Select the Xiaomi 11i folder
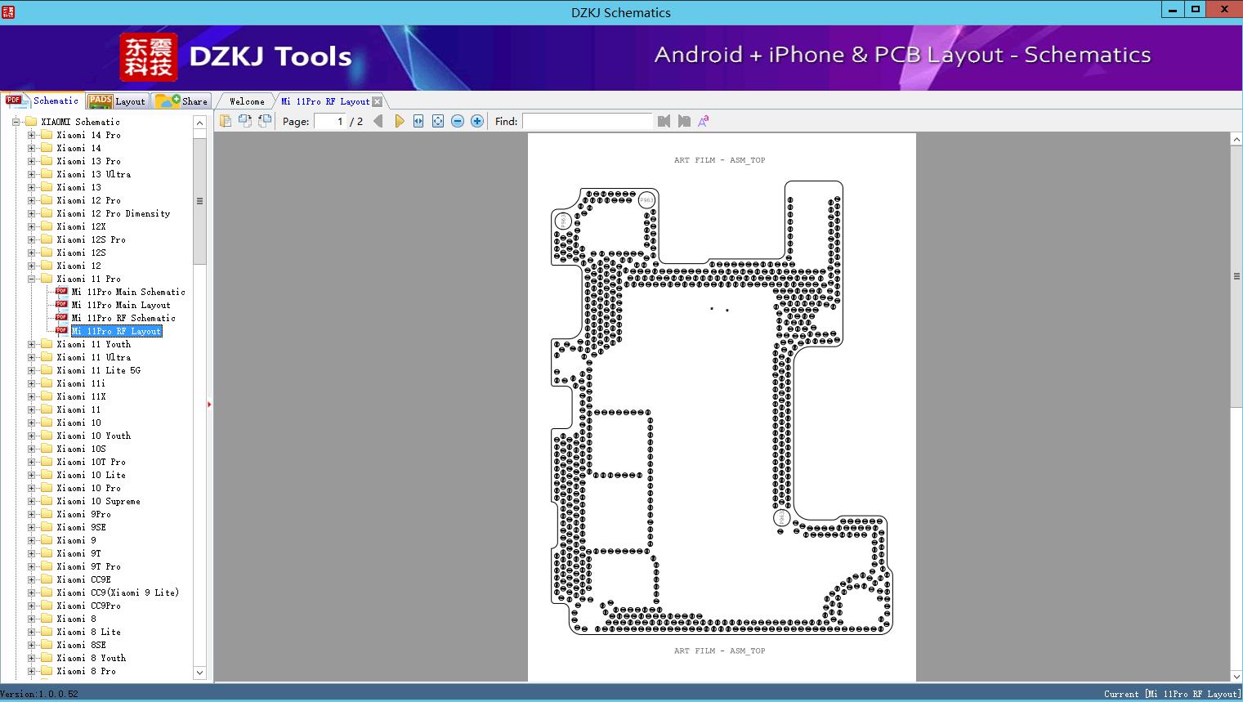Viewport: 1243px width, 702px height. pos(81,383)
